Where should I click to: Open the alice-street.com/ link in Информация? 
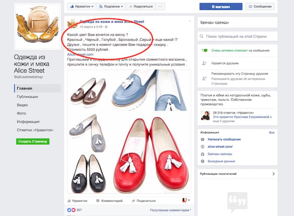[220, 147]
